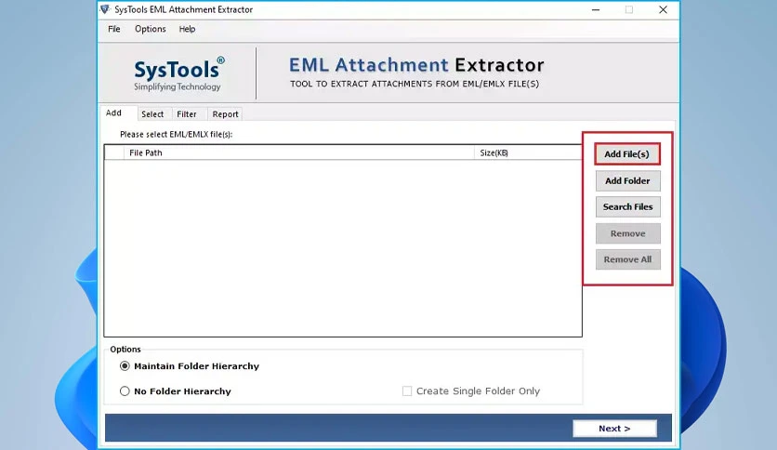
Task: Open the Help menu
Action: point(187,29)
